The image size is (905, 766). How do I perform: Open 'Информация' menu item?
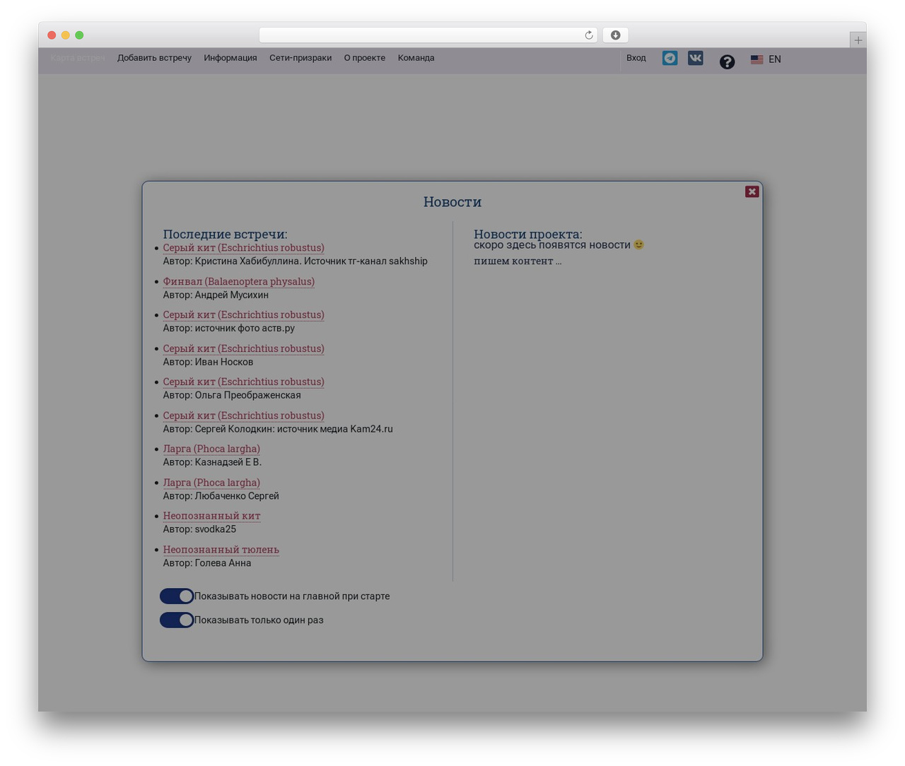230,58
